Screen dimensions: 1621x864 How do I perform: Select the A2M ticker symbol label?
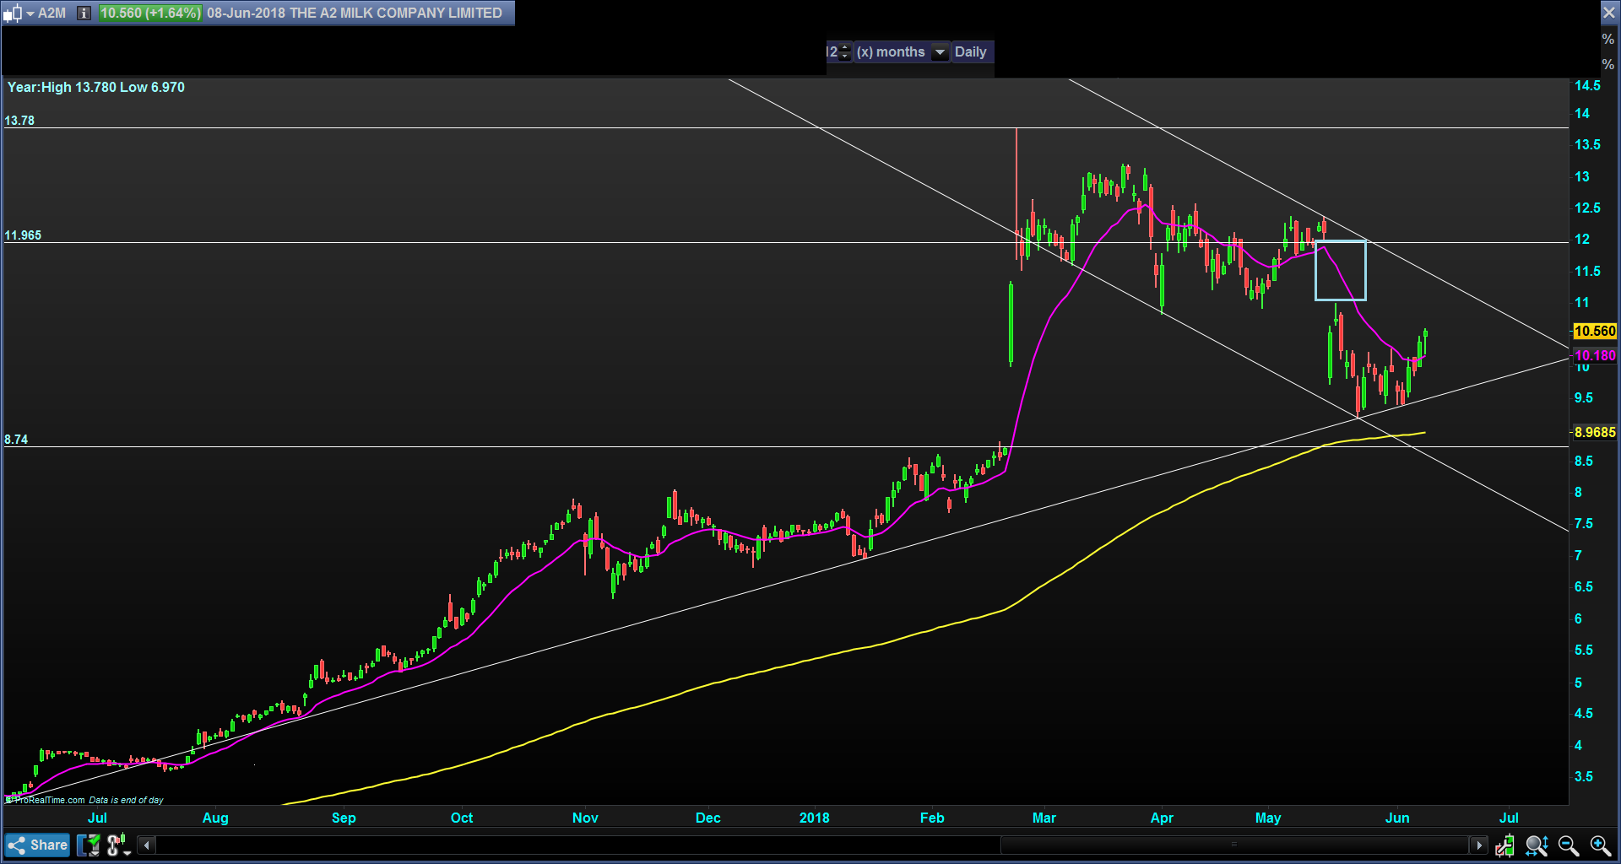(52, 13)
